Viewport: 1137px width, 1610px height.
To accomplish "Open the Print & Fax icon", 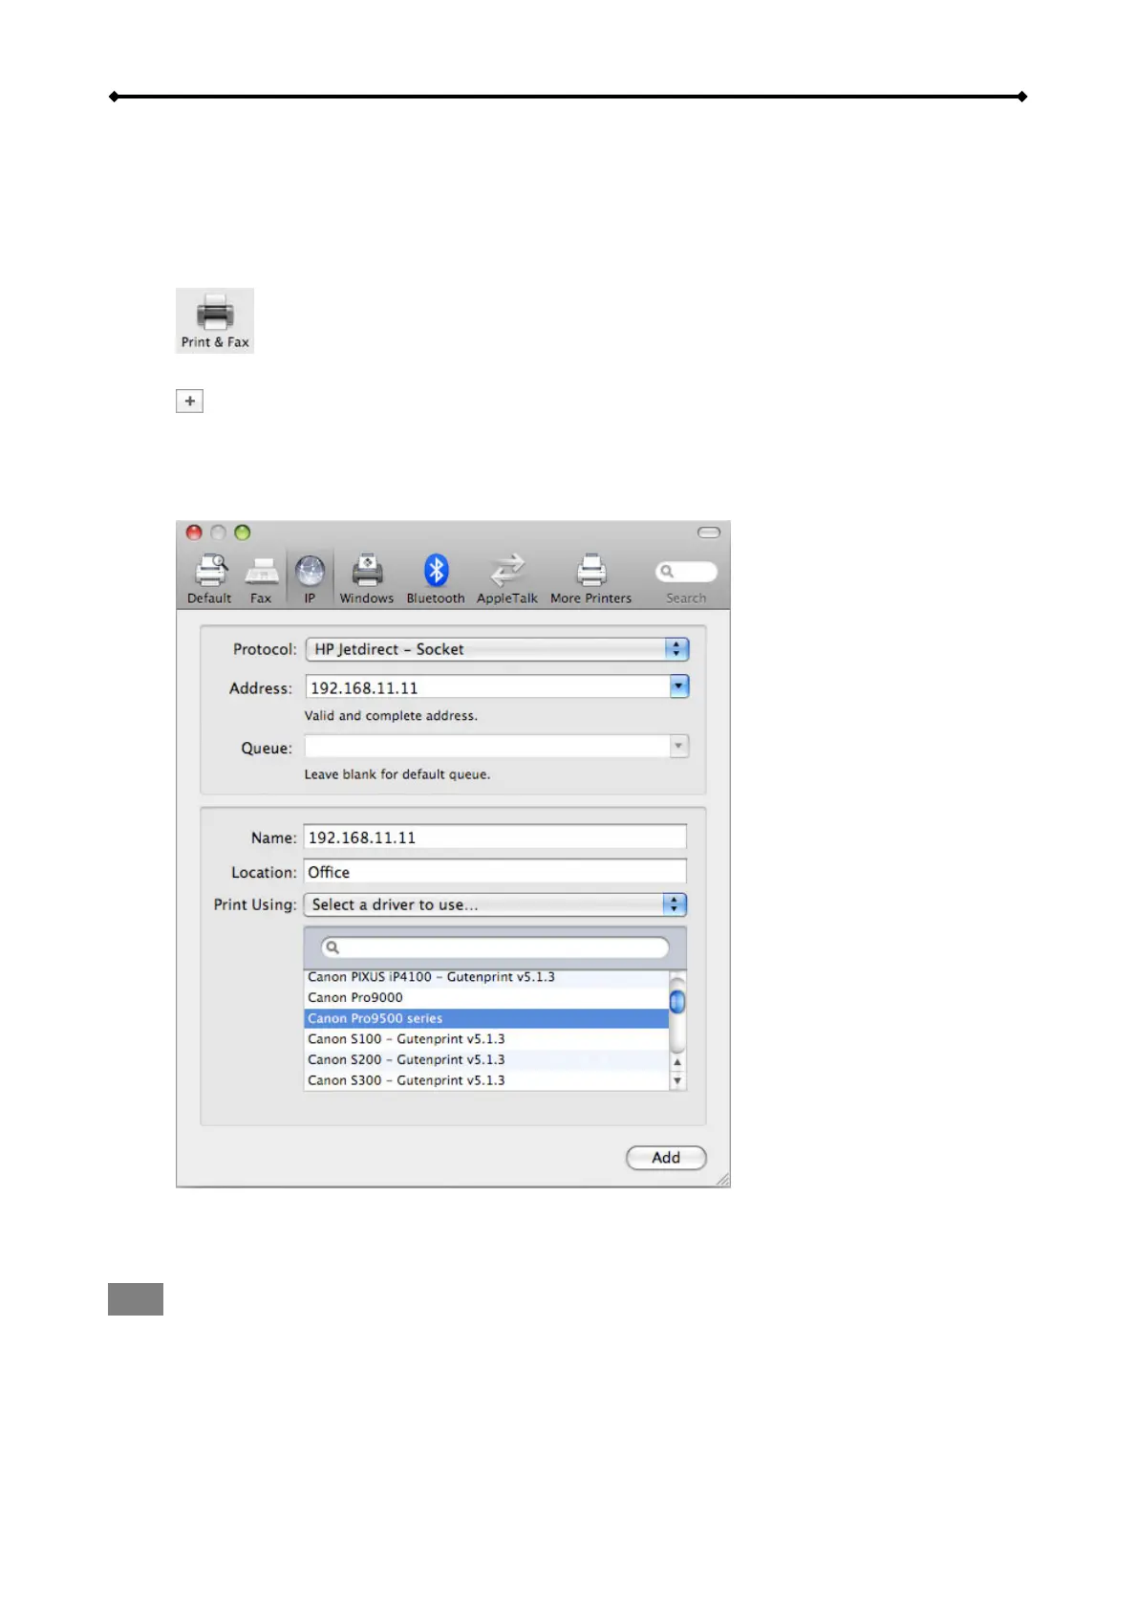I will tap(215, 320).
